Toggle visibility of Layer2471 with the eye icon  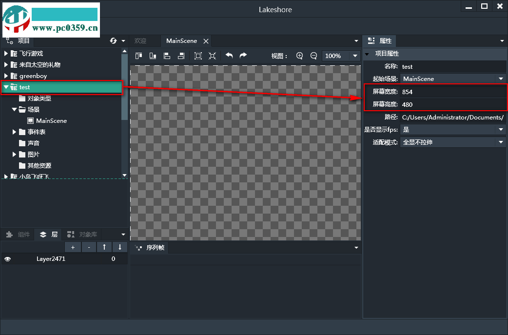tap(7, 258)
